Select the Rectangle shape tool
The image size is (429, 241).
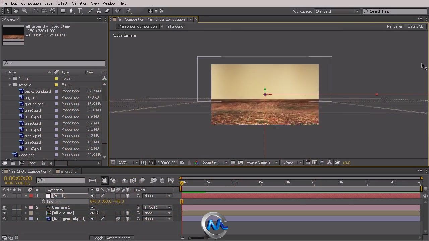click(63, 11)
